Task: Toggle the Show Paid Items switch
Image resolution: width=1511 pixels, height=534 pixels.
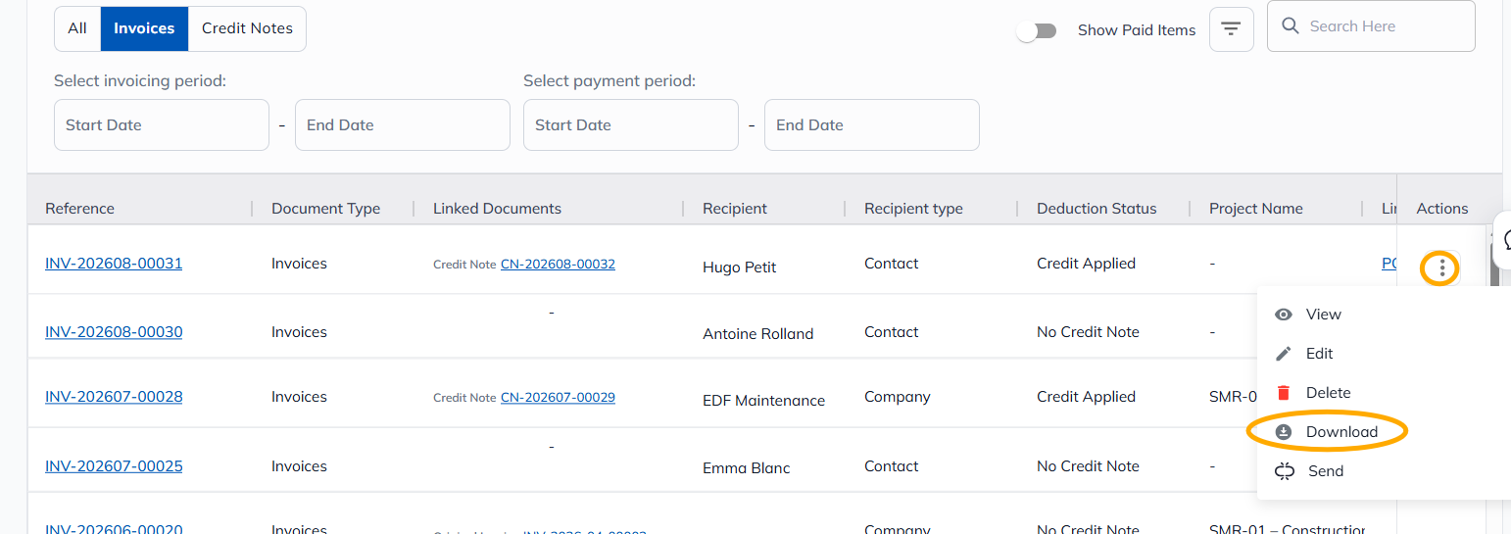Action: pyautogui.click(x=1037, y=30)
